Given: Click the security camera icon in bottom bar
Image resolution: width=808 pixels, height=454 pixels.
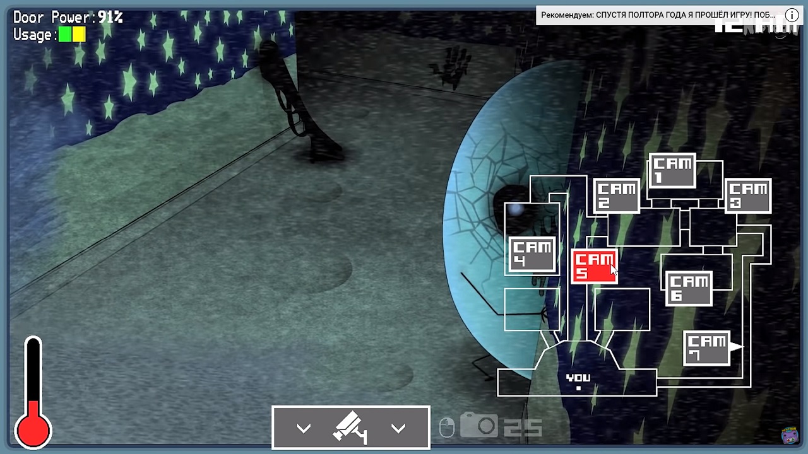Looking at the screenshot, I should [x=350, y=428].
